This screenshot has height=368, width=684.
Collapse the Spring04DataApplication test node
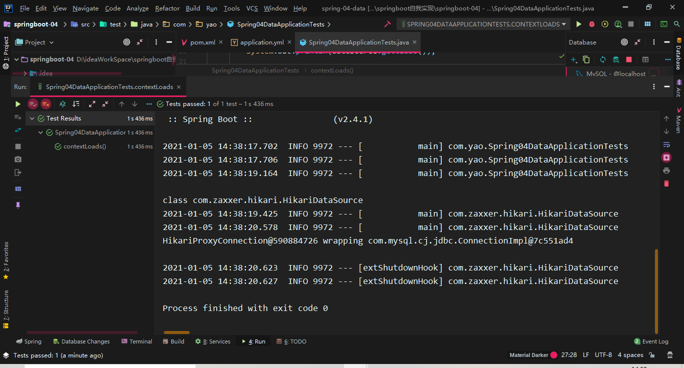41,132
